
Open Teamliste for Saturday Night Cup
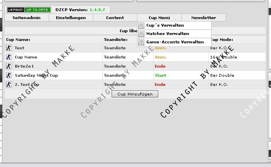coord(115,76)
